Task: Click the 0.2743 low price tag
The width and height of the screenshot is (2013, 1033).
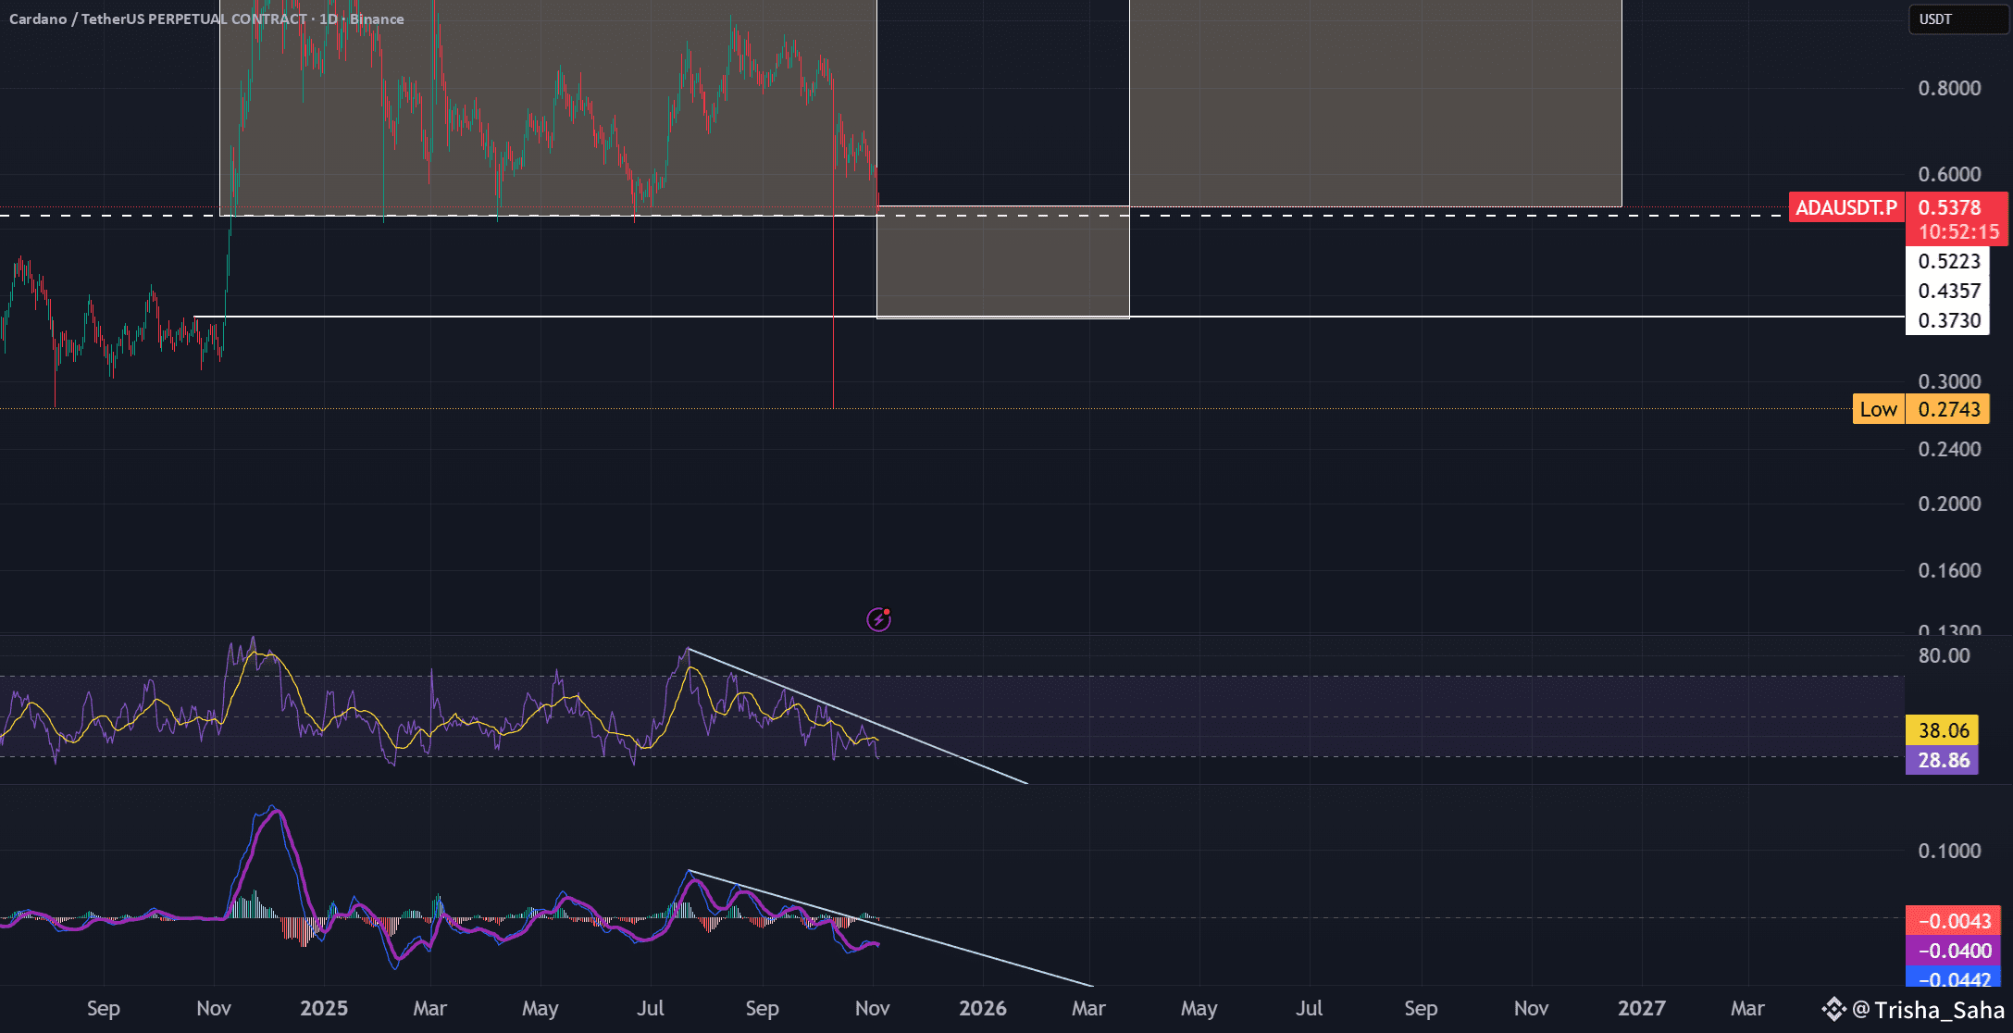Action: point(1948,409)
